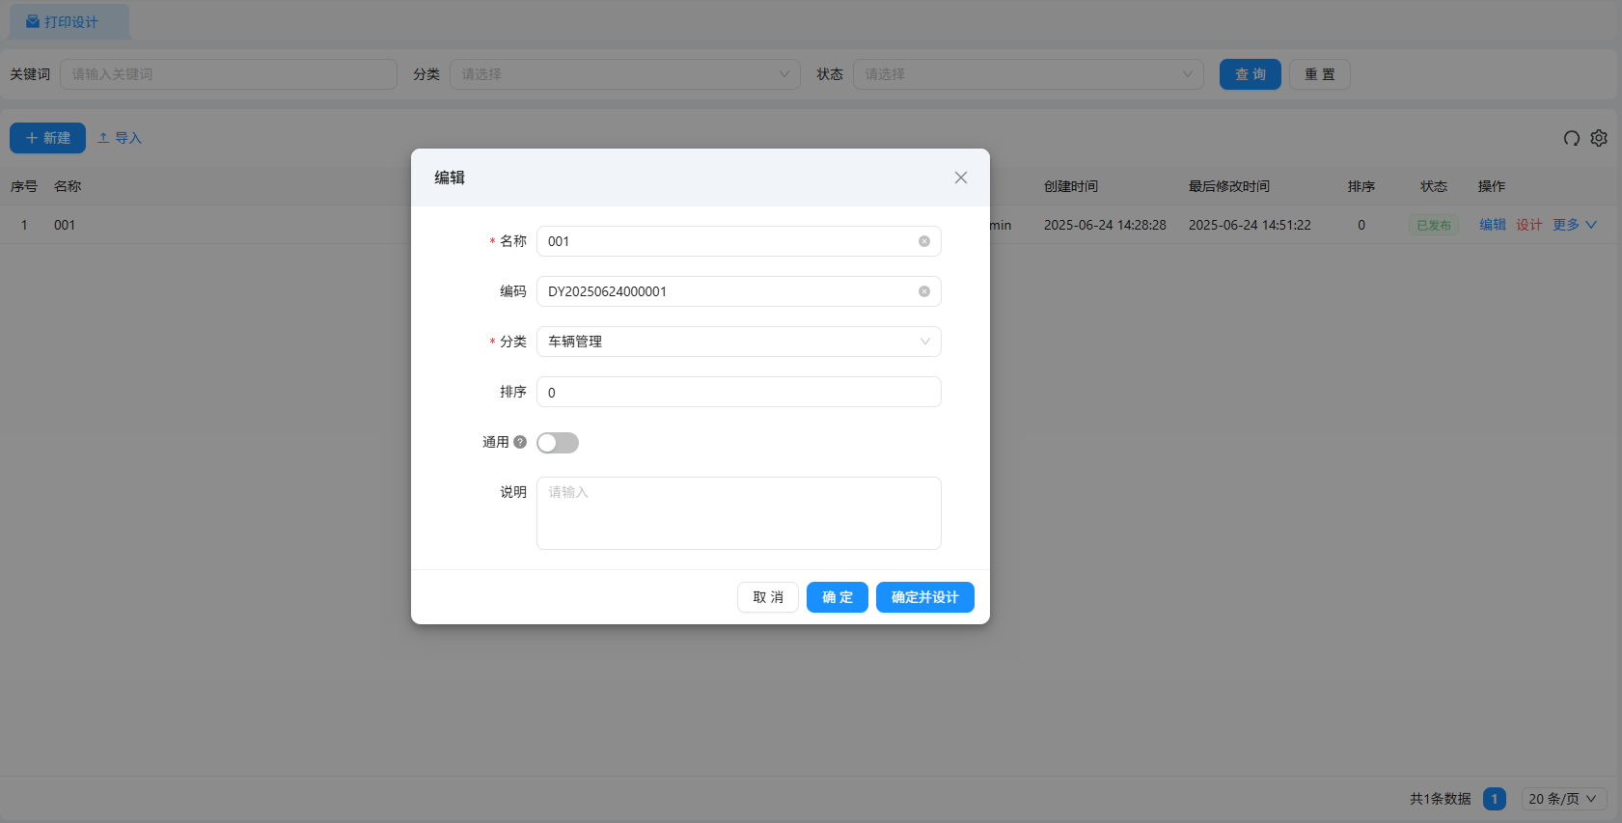The image size is (1622, 823).
Task: Expand the 状态 filter dropdown
Action: (x=1028, y=74)
